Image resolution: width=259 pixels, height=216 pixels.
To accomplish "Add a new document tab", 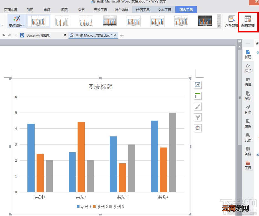I will pos(122,35).
